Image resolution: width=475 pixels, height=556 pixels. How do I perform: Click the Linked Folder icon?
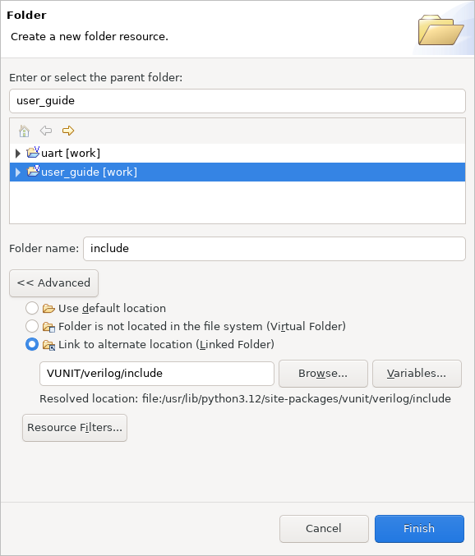coord(48,345)
